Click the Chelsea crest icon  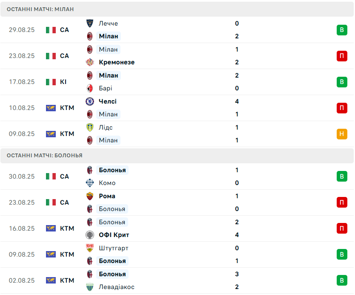tap(90, 101)
